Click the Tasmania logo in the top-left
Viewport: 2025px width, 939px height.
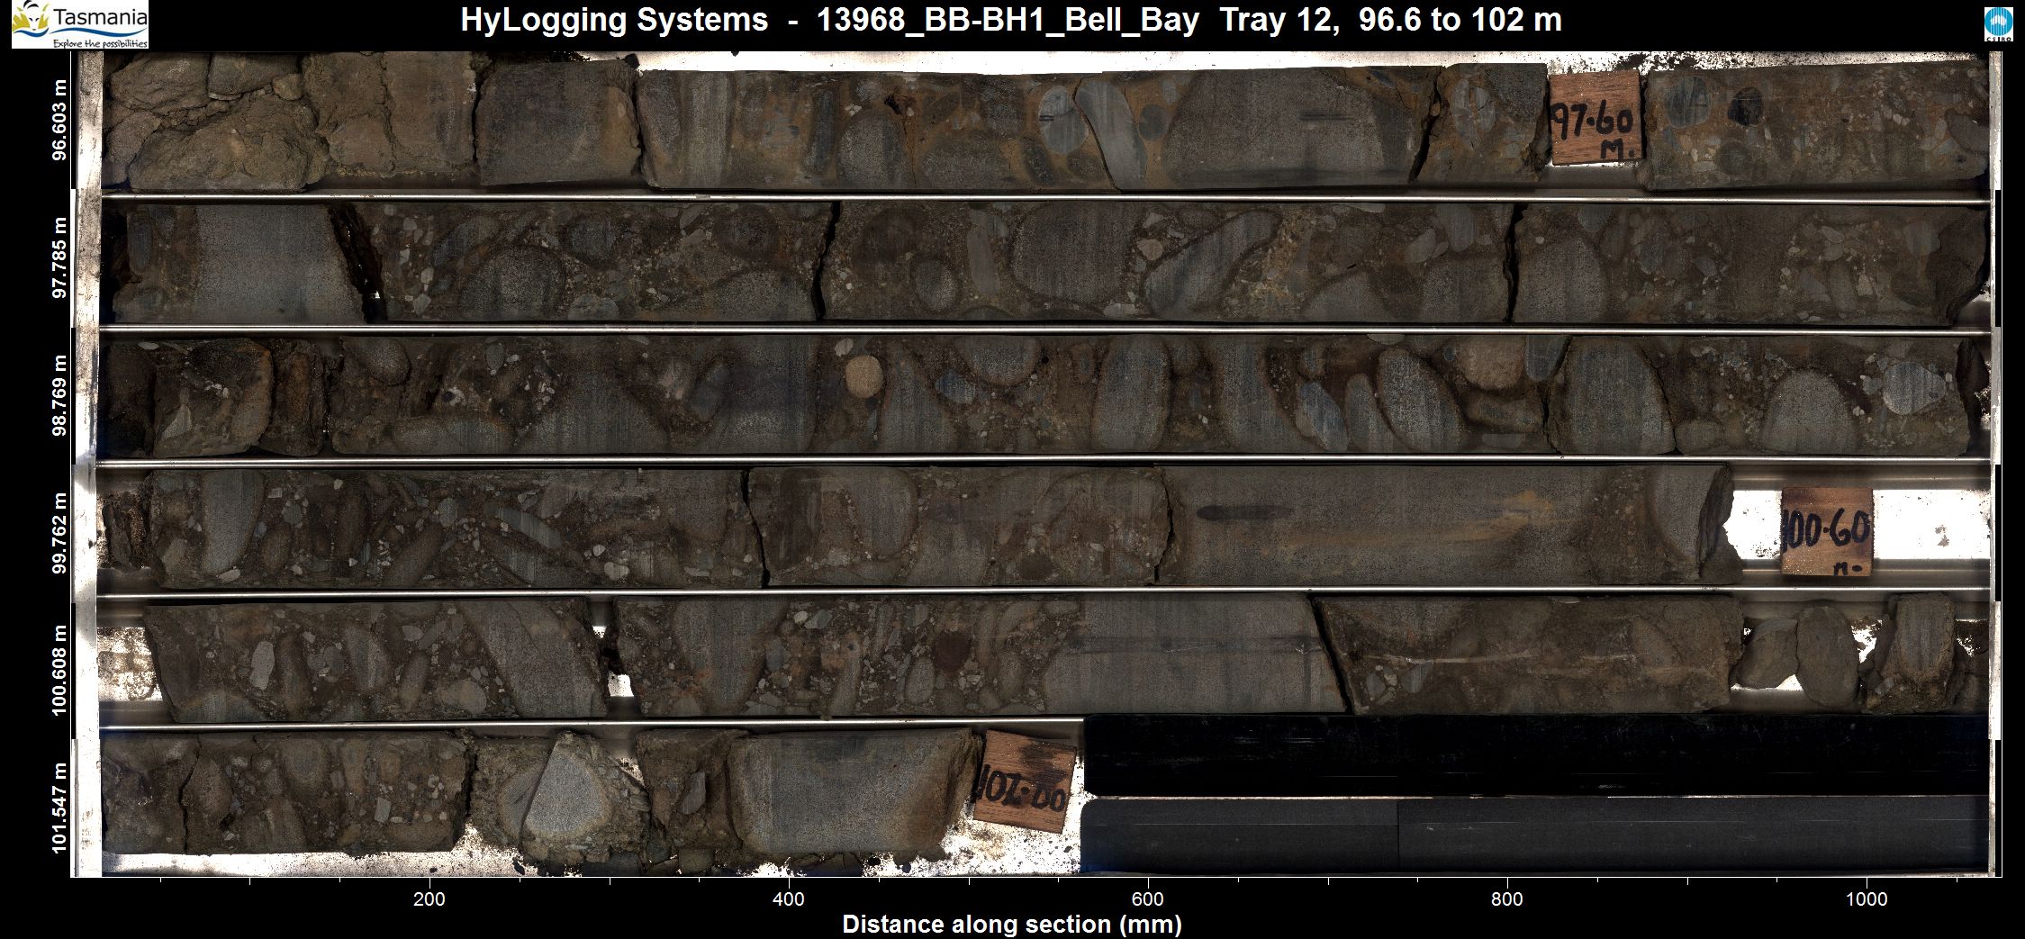pos(79,24)
